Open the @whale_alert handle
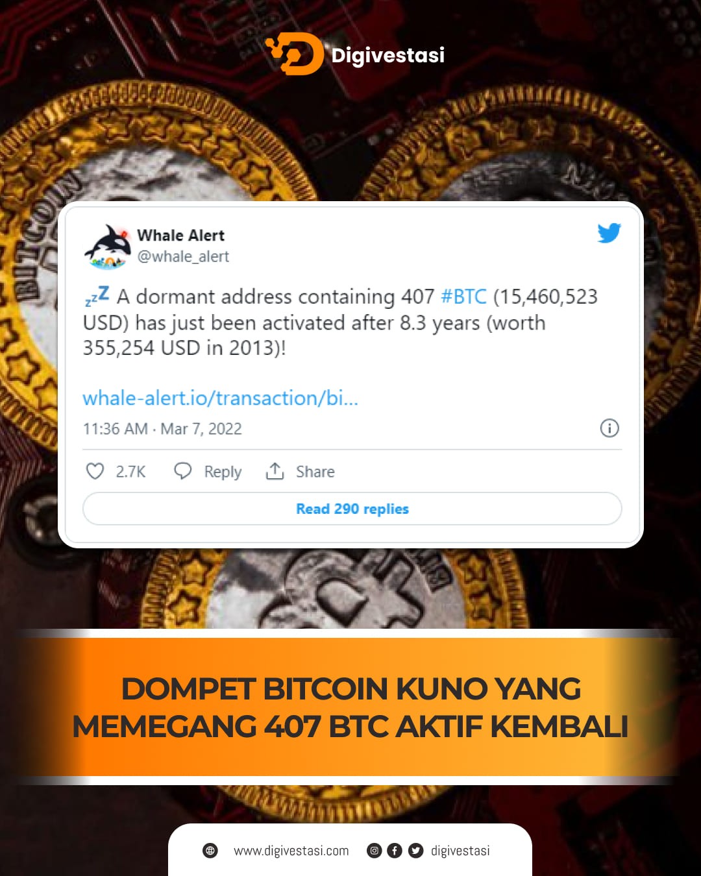701x876 pixels. (x=183, y=256)
